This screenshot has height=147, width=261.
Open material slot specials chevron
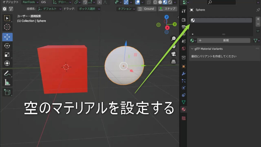258,31
